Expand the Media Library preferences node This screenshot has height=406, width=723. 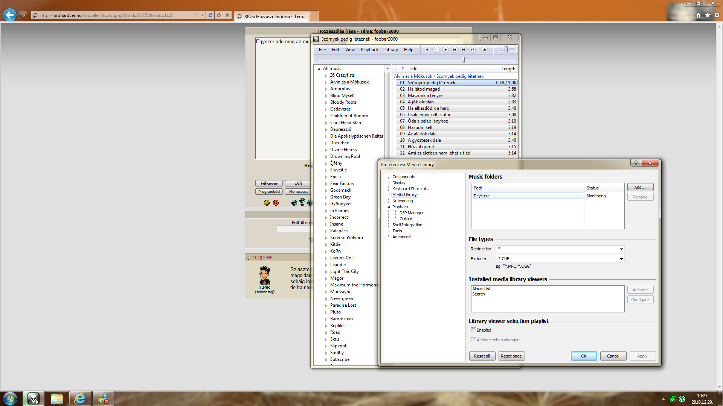point(389,195)
